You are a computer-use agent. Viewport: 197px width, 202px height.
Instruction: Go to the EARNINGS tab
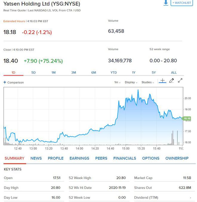pos(79,158)
